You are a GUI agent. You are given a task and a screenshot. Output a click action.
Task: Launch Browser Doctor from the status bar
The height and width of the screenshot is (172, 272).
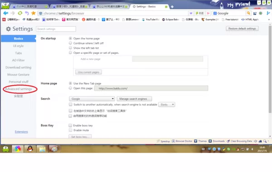pos(182,141)
